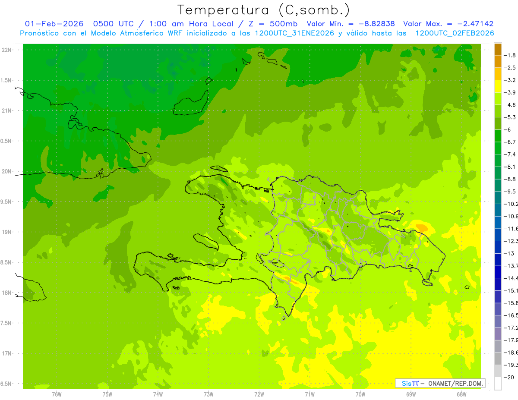The image size is (518, 400).
Task: Click the 'Valor Min. = -8.82838' readout
Action: 351,24
